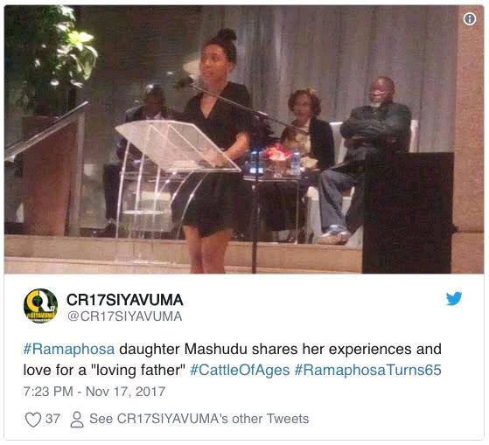The height and width of the screenshot is (445, 489).
Task: Click the person silhouette icon
Action: [x=77, y=420]
